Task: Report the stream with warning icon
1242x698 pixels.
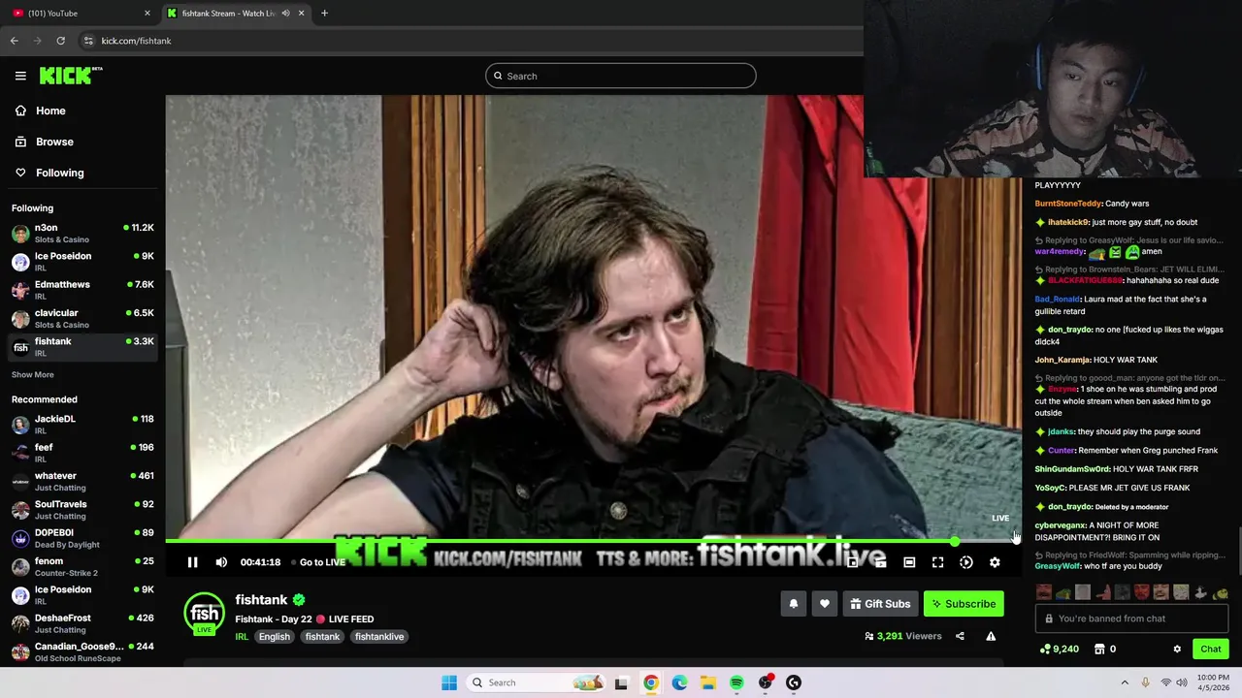Action: 991,636
